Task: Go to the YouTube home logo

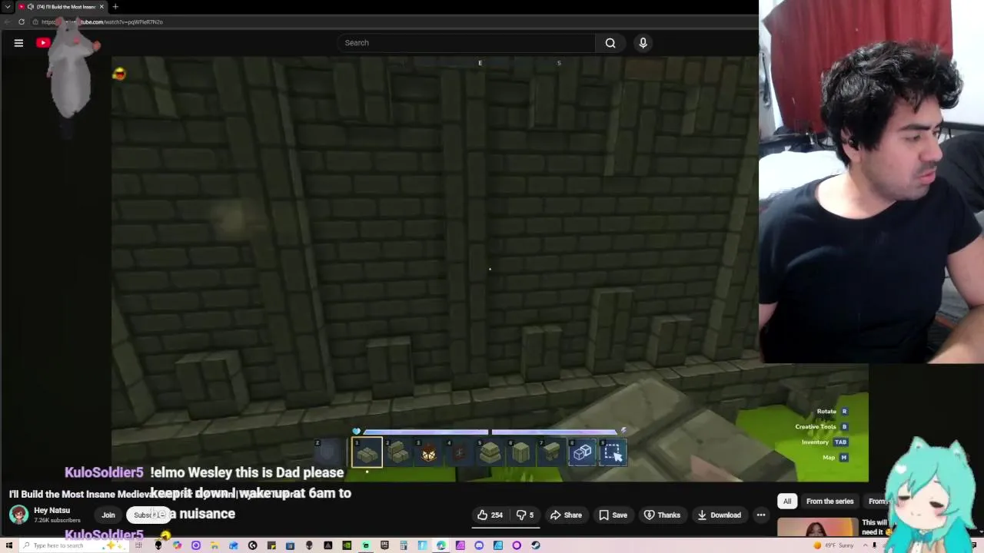Action: coord(44,43)
